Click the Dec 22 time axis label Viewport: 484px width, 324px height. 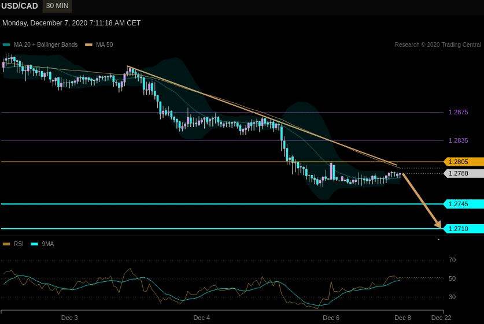click(x=441, y=318)
